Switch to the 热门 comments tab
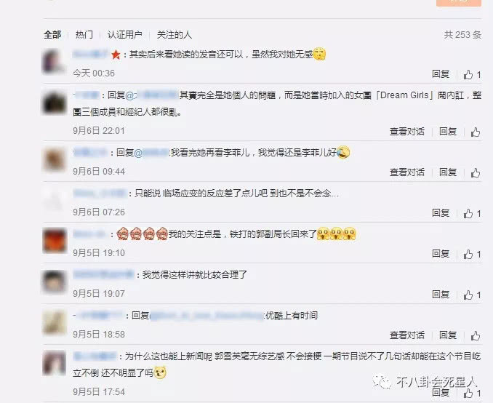The image size is (493, 403). coord(84,35)
